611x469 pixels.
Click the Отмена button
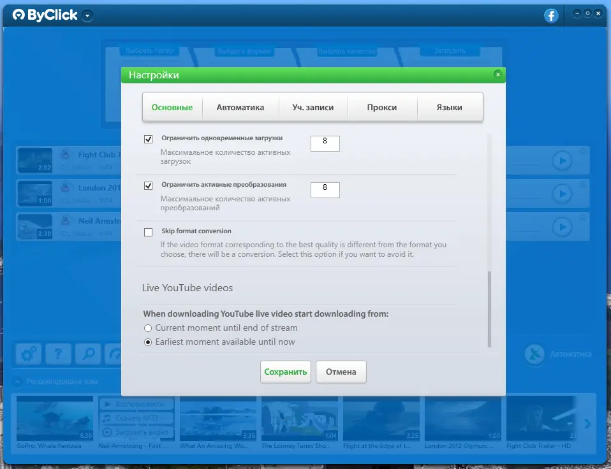[341, 372]
